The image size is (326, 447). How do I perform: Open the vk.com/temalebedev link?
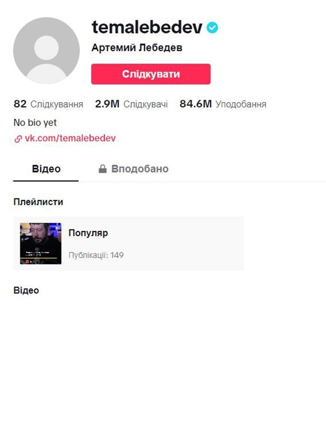click(70, 138)
